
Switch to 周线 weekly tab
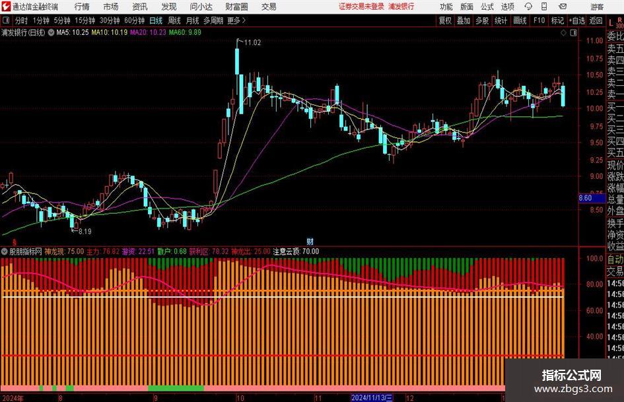[174, 20]
